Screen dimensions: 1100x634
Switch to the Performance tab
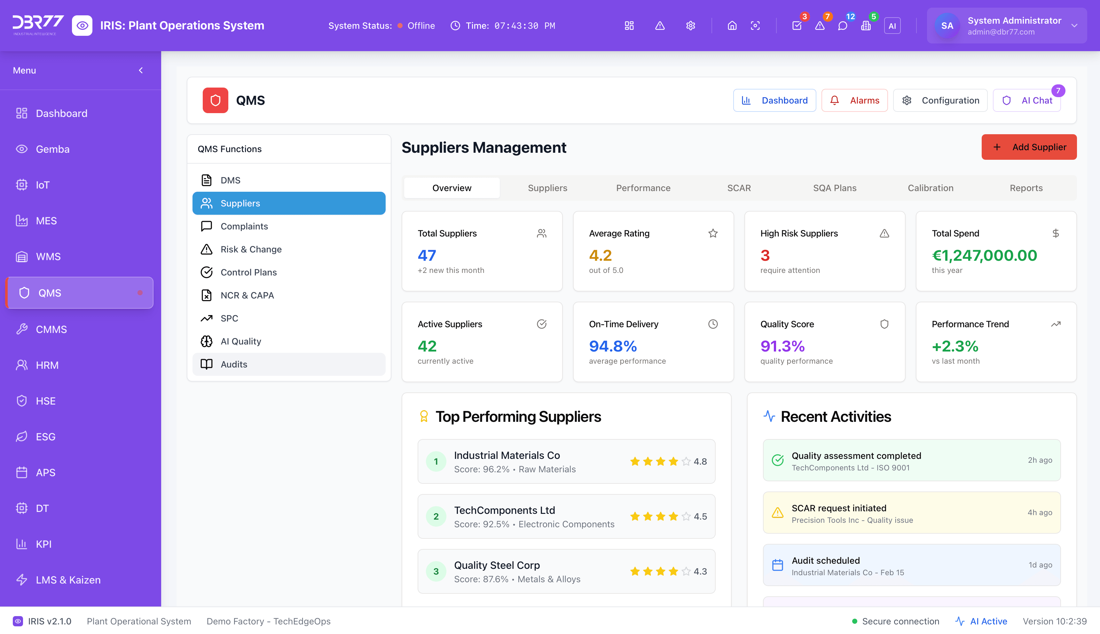[x=643, y=188]
